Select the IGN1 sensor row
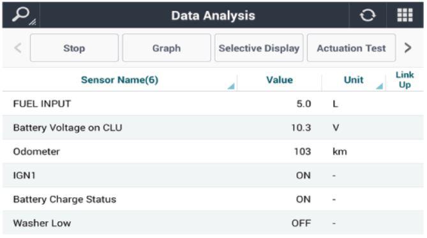This screenshot has width=427, height=238. 213,175
